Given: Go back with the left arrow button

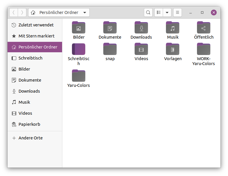Looking at the screenshot, I should tap(14, 12).
